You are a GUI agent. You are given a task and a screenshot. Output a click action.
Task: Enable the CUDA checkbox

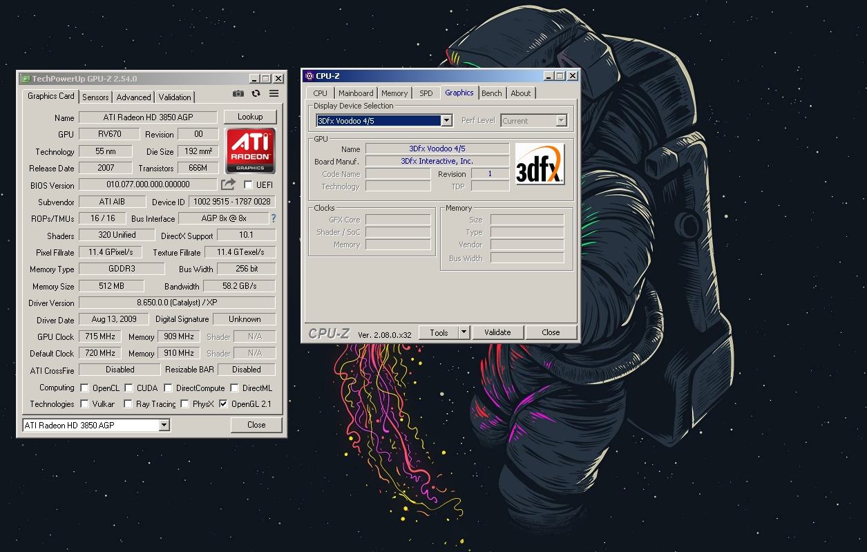pos(128,388)
